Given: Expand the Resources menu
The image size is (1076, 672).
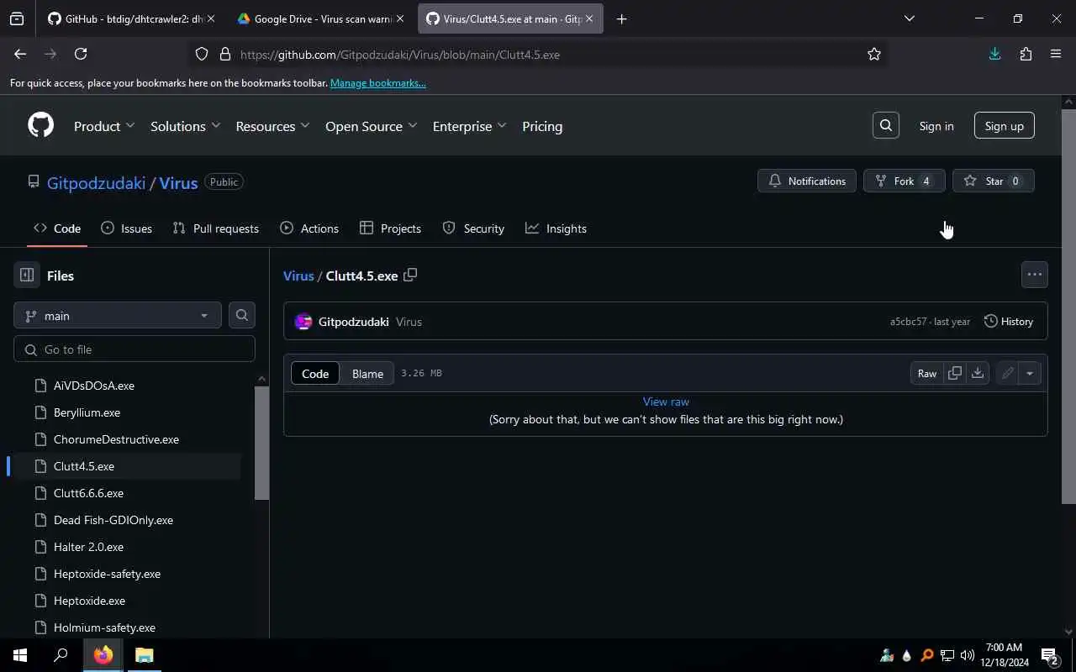Looking at the screenshot, I should [273, 126].
